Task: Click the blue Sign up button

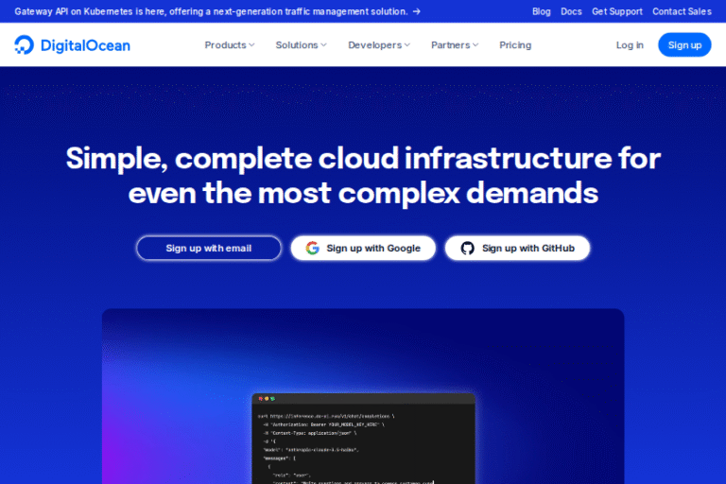Action: 684,45
